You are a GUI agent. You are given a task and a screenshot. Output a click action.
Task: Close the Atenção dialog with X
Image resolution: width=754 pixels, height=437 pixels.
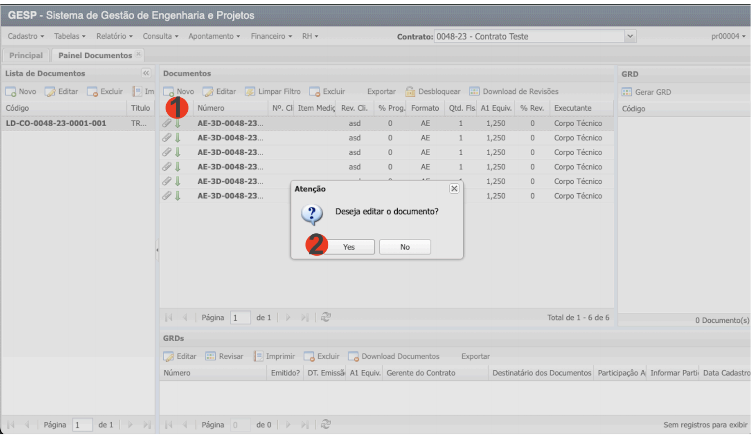pos(454,189)
